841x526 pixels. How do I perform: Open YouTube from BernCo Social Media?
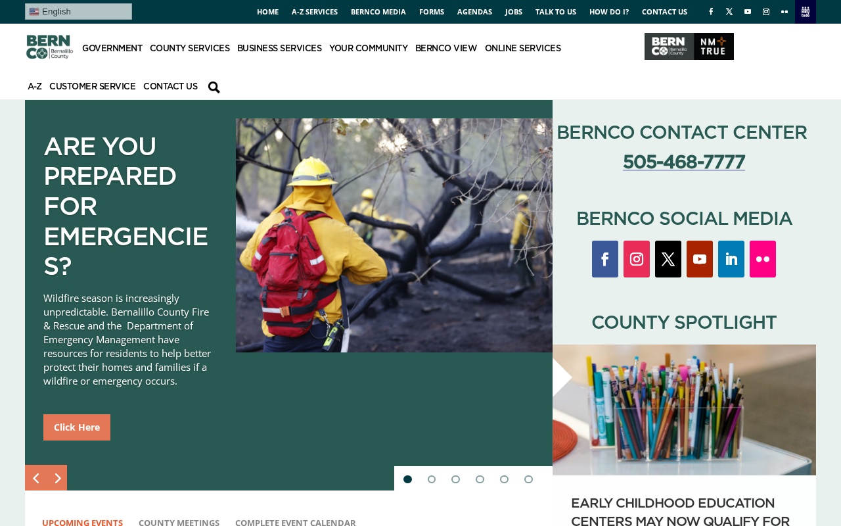(x=700, y=259)
